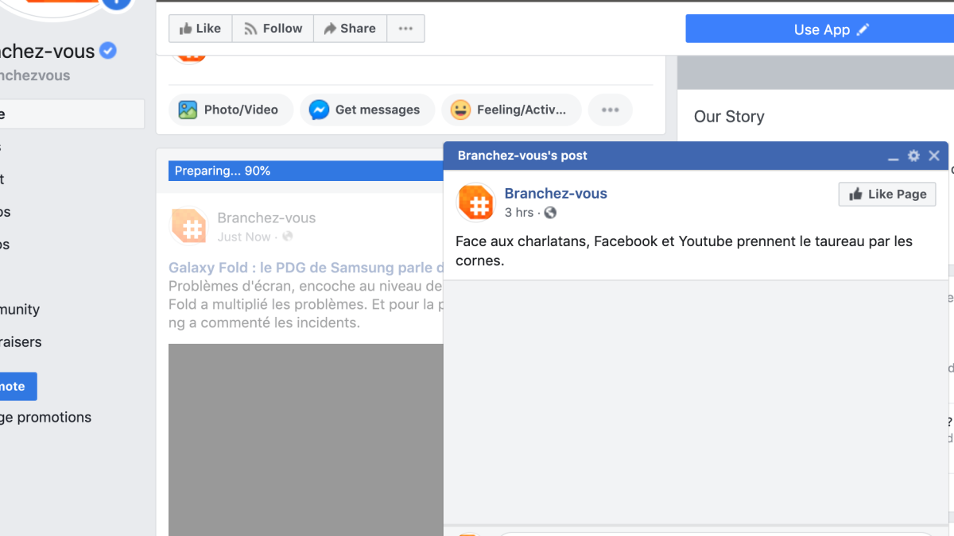Open the Galaxy Fold article link

305,268
